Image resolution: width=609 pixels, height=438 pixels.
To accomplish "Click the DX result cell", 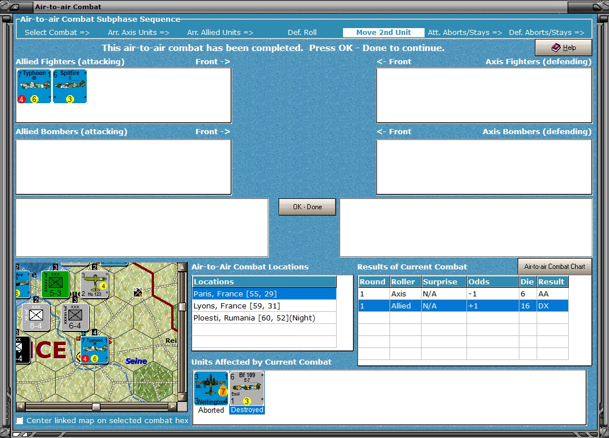I will pyautogui.click(x=553, y=306).
